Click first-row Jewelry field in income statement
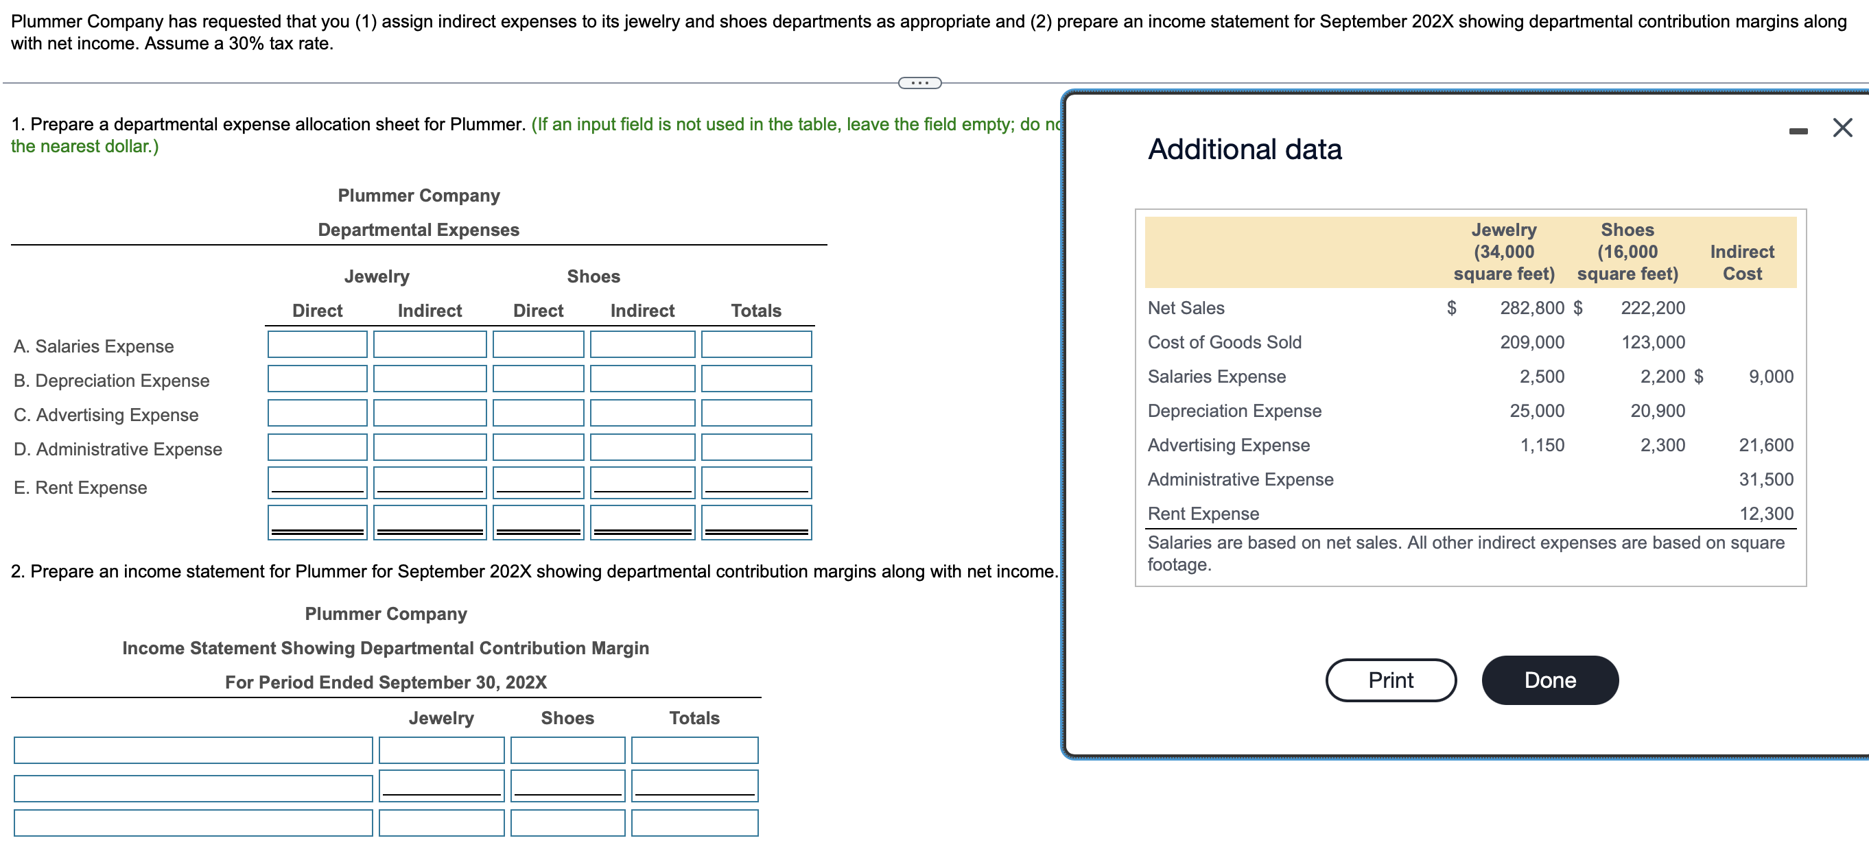This screenshot has width=1869, height=860. pos(441,750)
